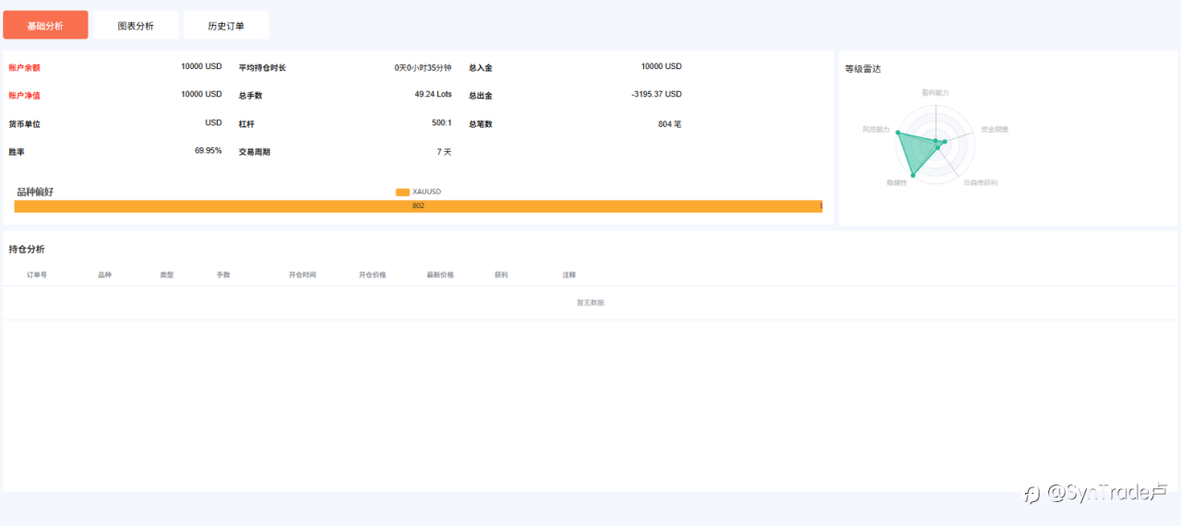Click the 风控能力 radar data point
Viewport: 1181px width, 526px height.
point(898,133)
